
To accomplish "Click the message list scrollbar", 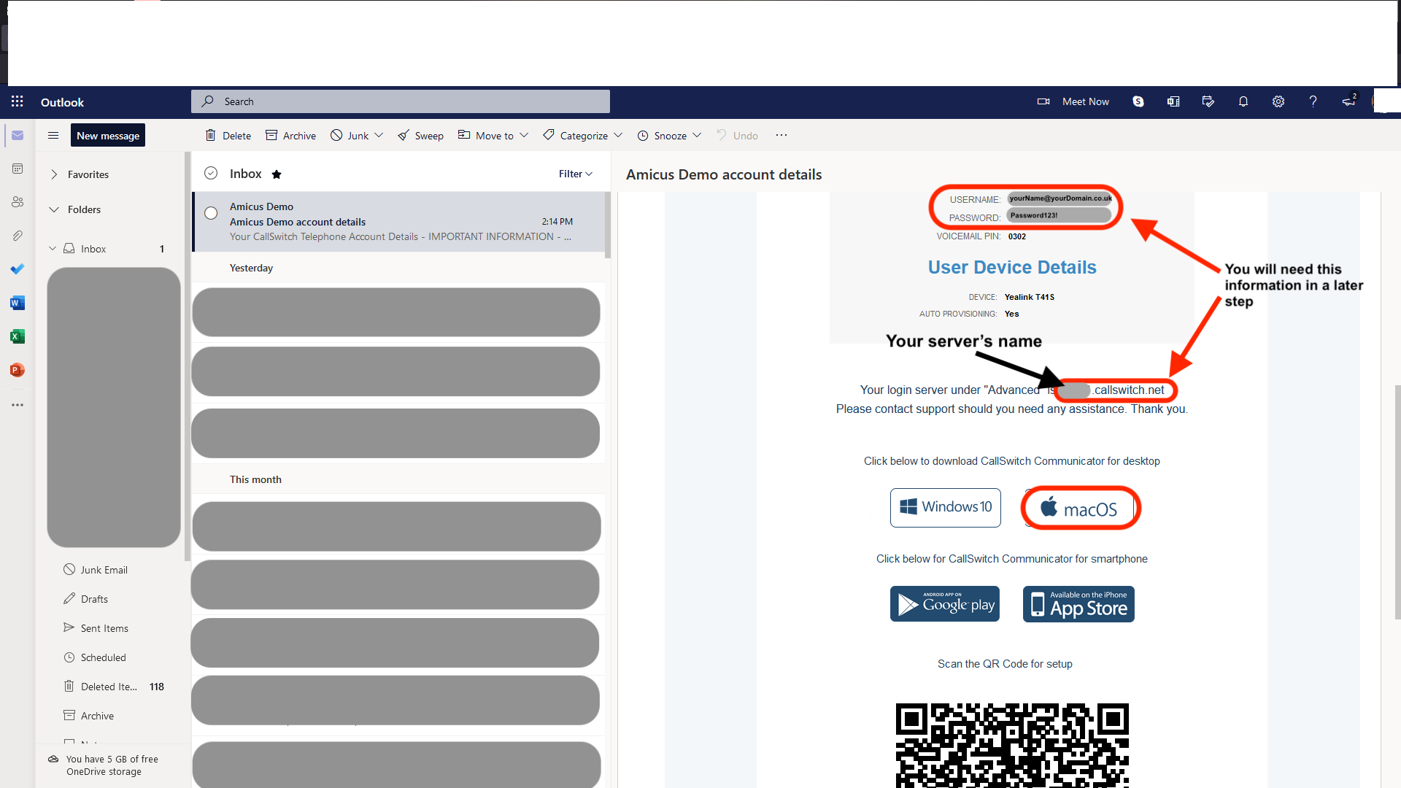I will [x=608, y=225].
